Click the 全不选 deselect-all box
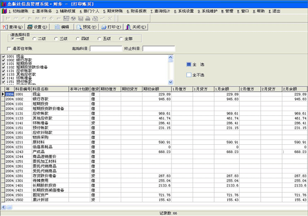The height and width of the screenshot is (216, 308). coord(189,75)
